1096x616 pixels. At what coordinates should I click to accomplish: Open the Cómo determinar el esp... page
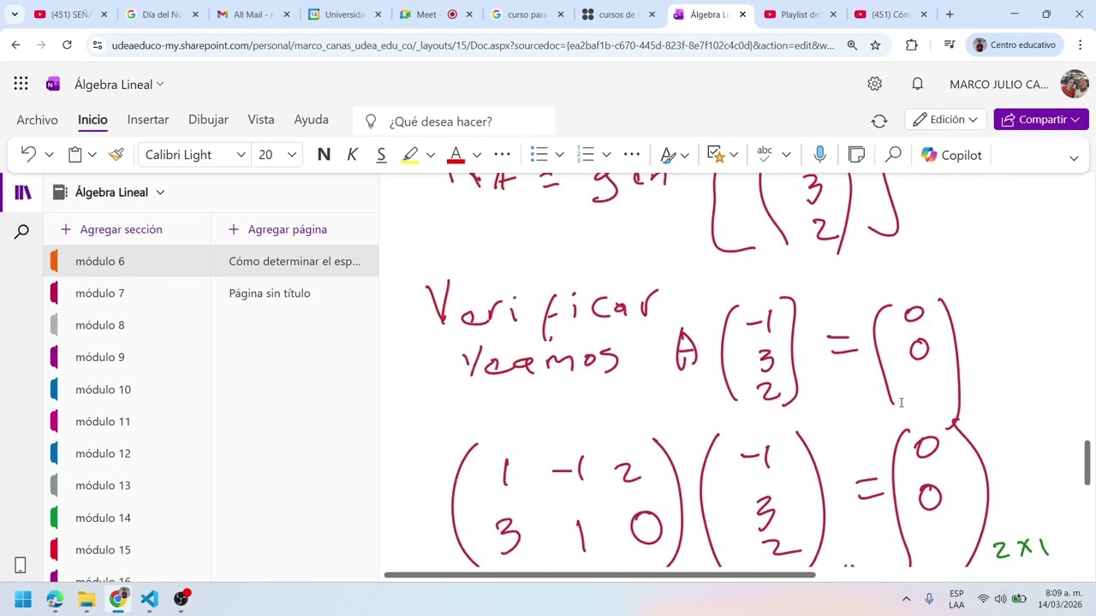click(x=295, y=261)
